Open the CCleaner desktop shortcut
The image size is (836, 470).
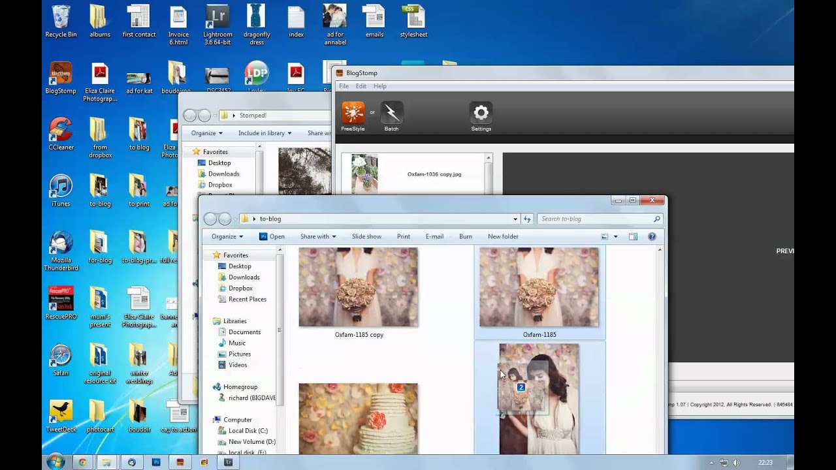coord(61,129)
